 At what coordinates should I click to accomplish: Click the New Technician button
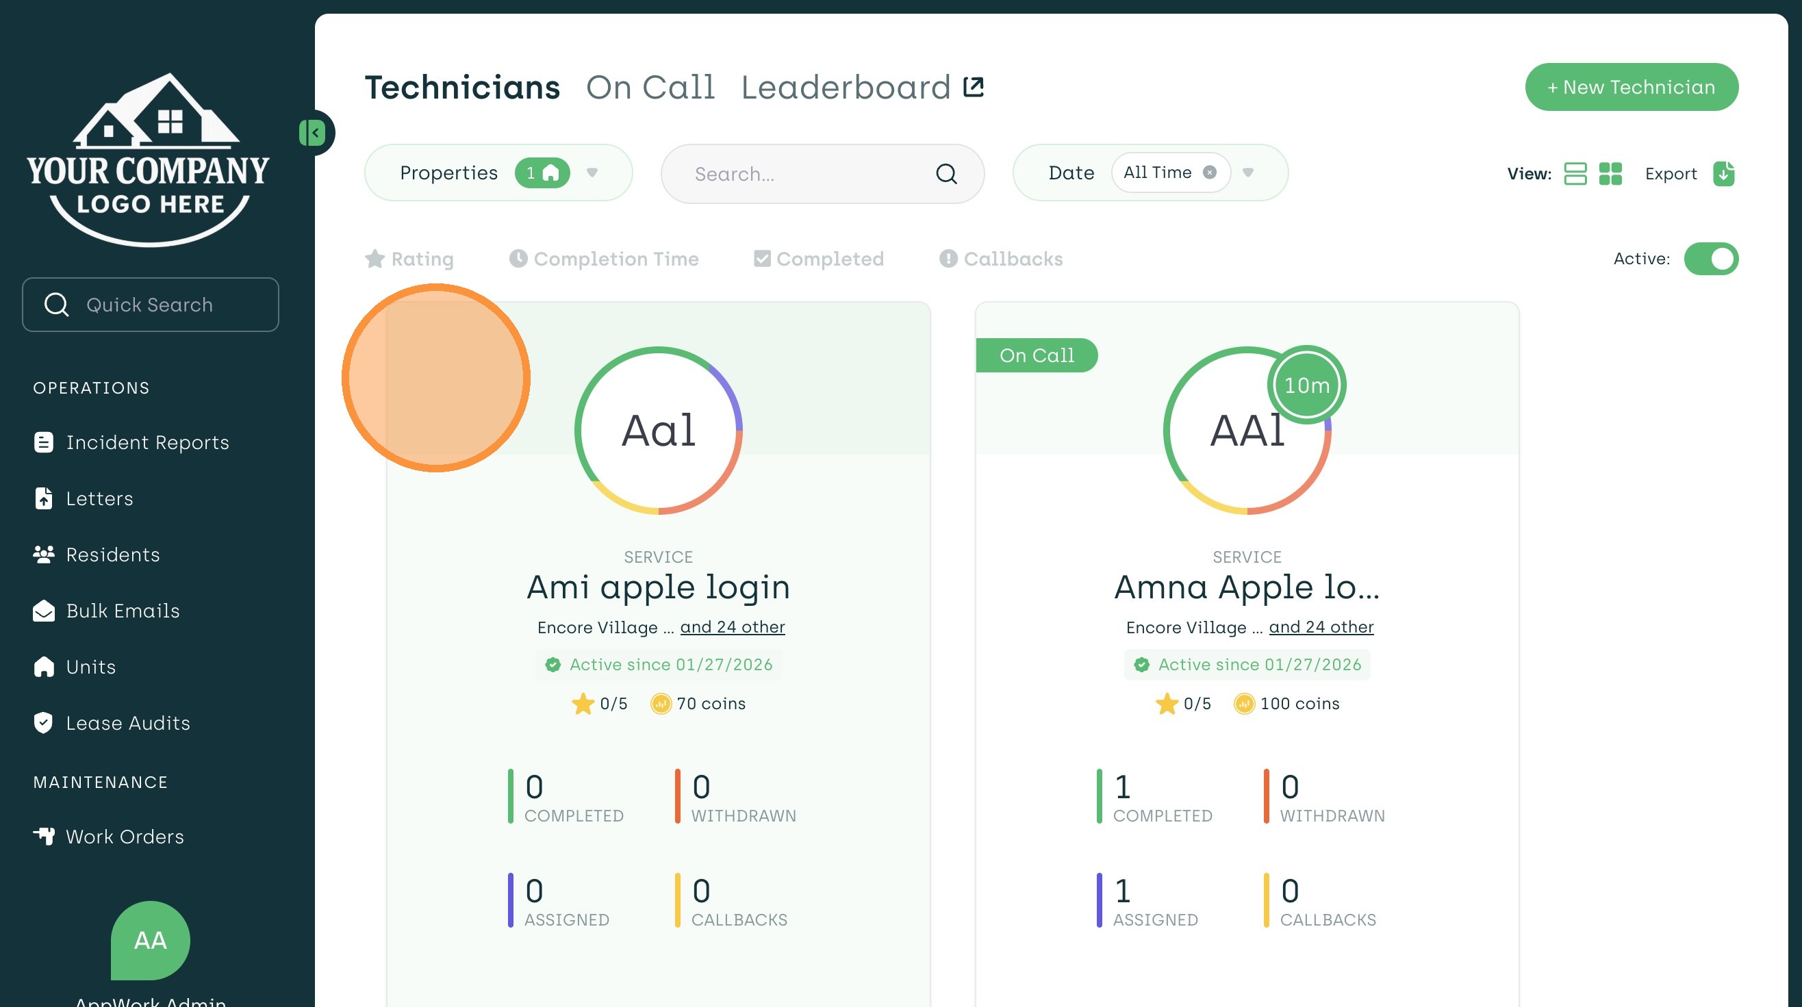click(x=1631, y=88)
